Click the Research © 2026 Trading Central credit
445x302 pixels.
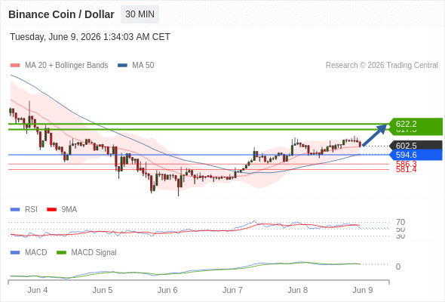click(x=382, y=66)
